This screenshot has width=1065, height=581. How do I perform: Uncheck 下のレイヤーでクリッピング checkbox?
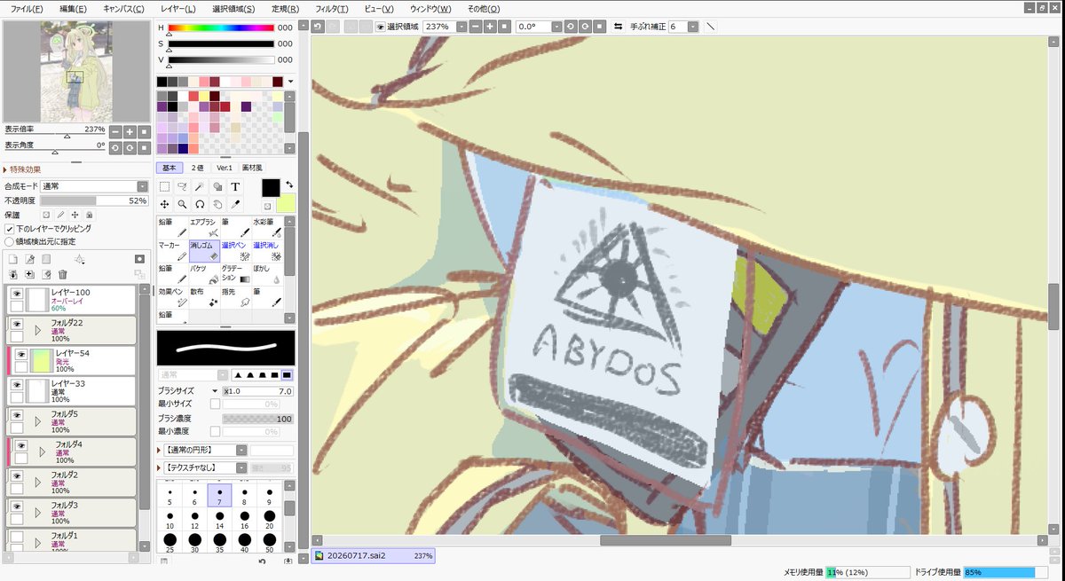click(9, 228)
